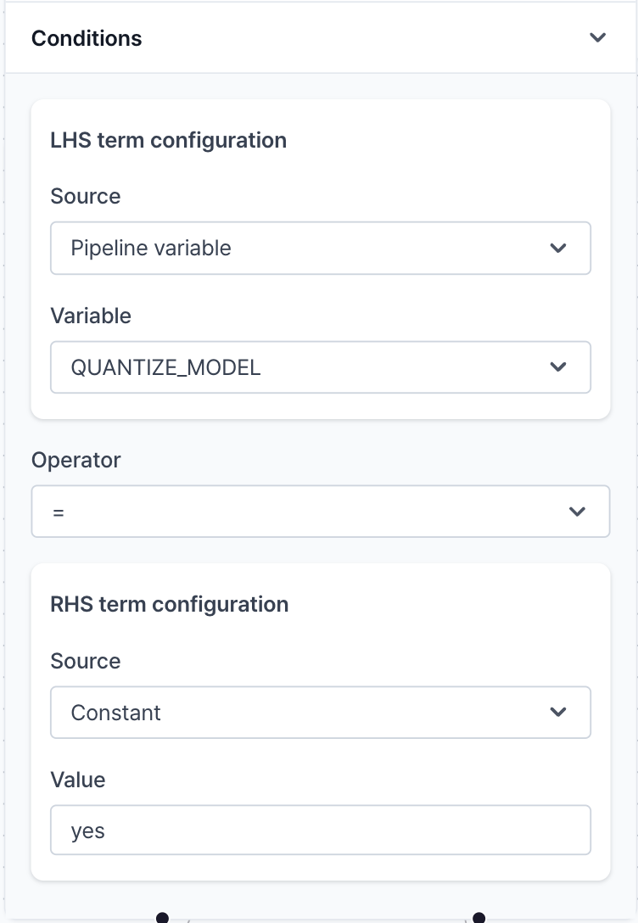
Task: Click the left connector dot at bottom
Action: tap(163, 918)
